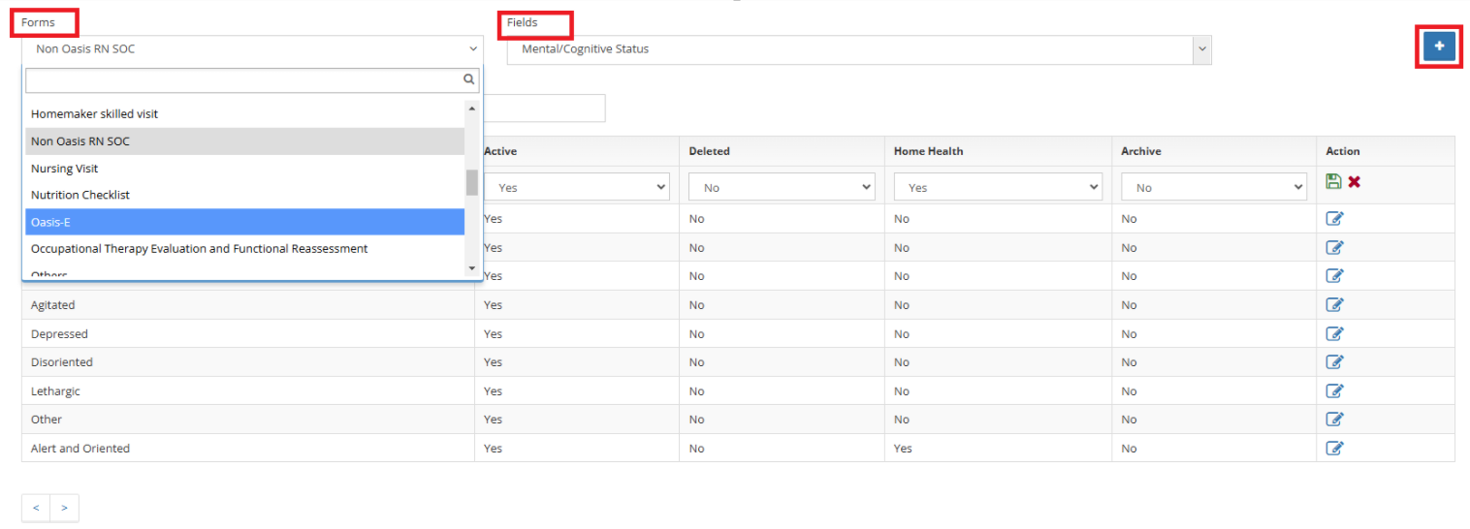The width and height of the screenshot is (1470, 529).
Task: Edit the Depressed row entry
Action: [x=1334, y=334]
